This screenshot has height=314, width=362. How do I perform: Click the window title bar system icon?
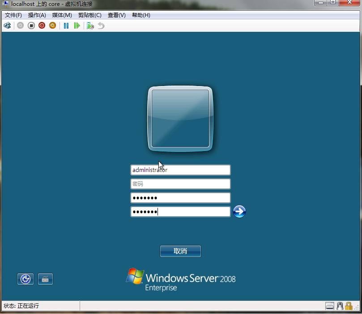5,4
